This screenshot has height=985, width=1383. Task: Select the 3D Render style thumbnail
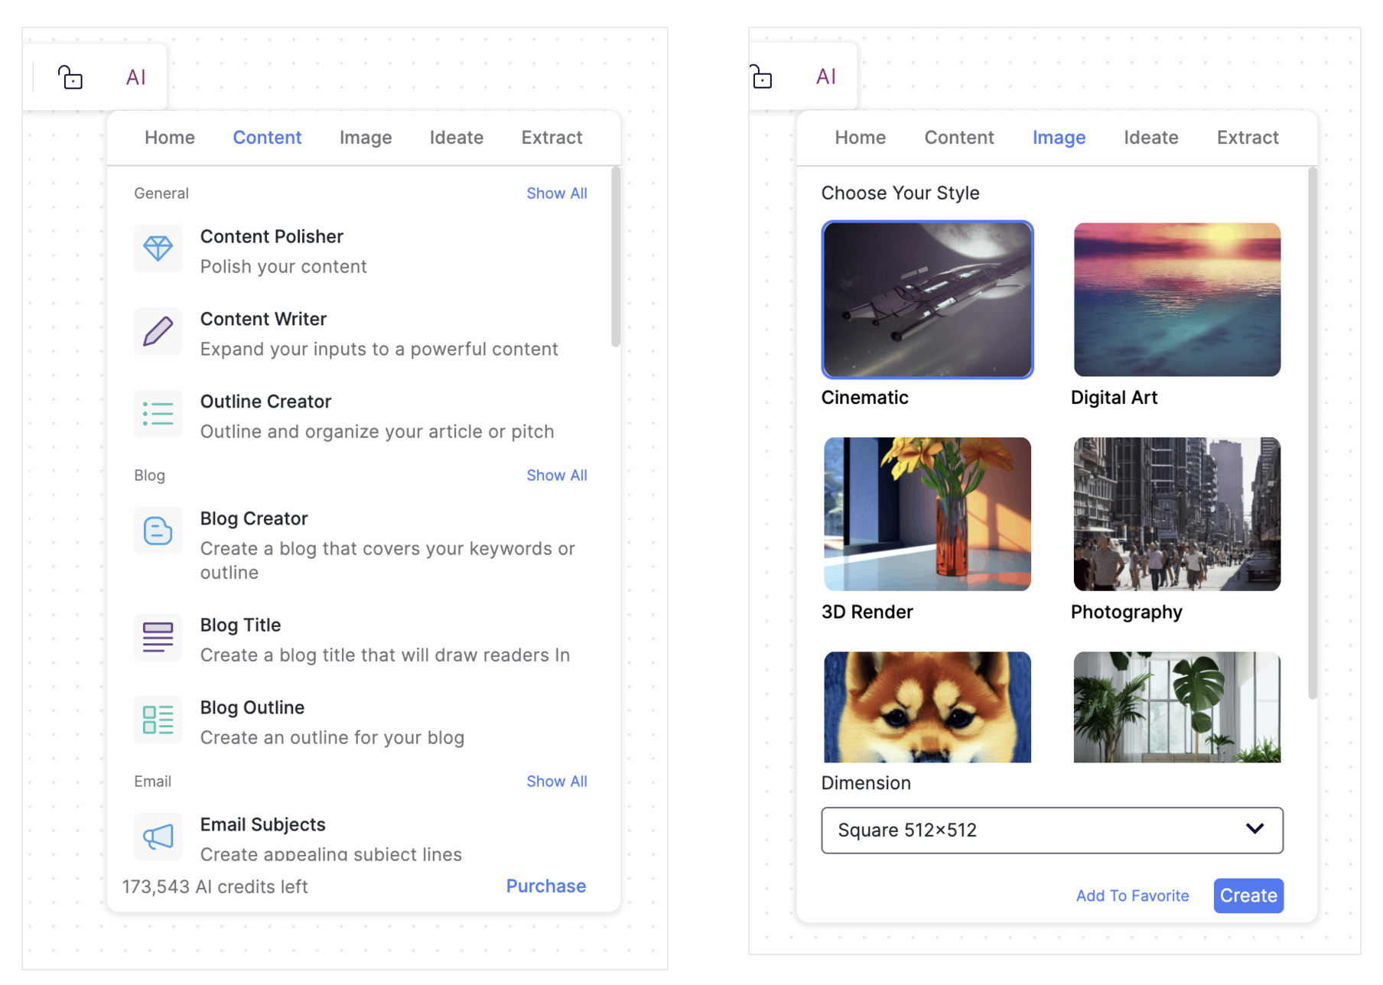coord(927,514)
